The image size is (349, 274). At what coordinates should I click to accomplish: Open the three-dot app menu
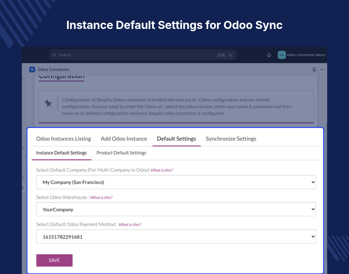pos(322,70)
